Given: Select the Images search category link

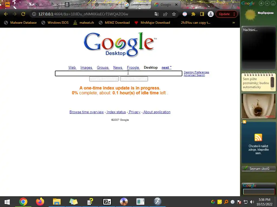Looking at the screenshot, I should [86, 67].
